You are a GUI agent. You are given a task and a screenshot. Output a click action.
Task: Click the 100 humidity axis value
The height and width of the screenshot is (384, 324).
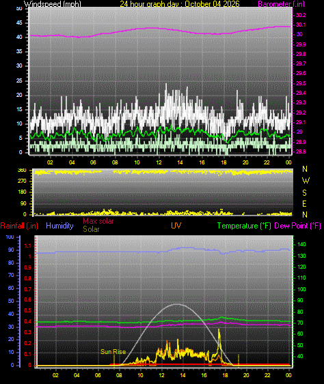point(10,237)
